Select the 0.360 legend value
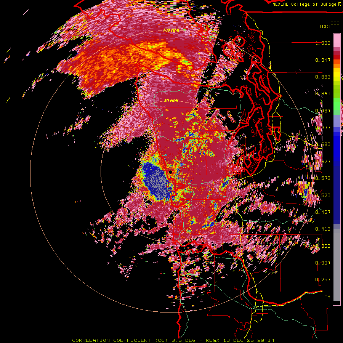 point(323,246)
